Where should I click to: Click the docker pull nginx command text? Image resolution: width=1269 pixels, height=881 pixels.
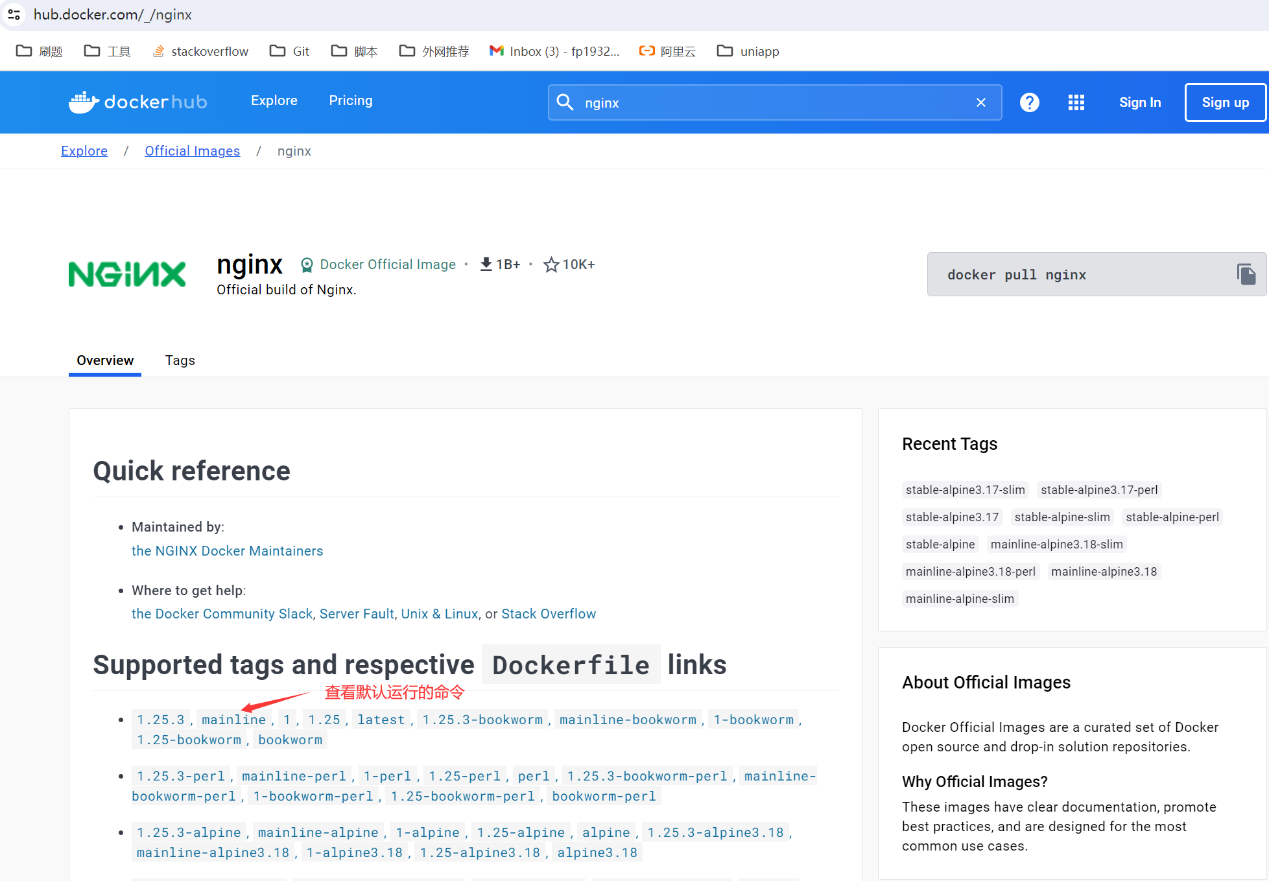tap(1016, 275)
